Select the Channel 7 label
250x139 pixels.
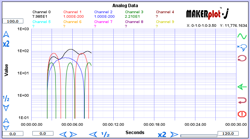103,22
